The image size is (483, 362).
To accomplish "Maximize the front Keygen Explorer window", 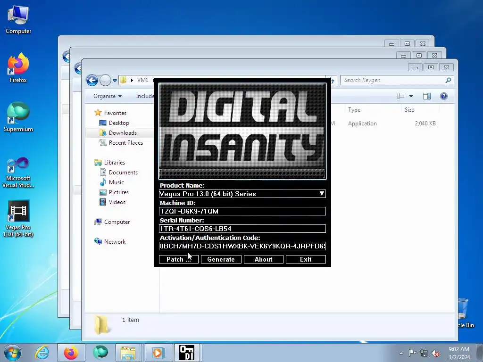I will pyautogui.click(x=431, y=67).
